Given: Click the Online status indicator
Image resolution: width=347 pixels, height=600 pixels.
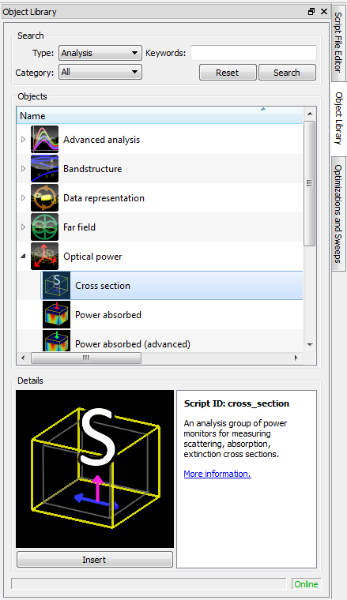Looking at the screenshot, I should point(306,584).
